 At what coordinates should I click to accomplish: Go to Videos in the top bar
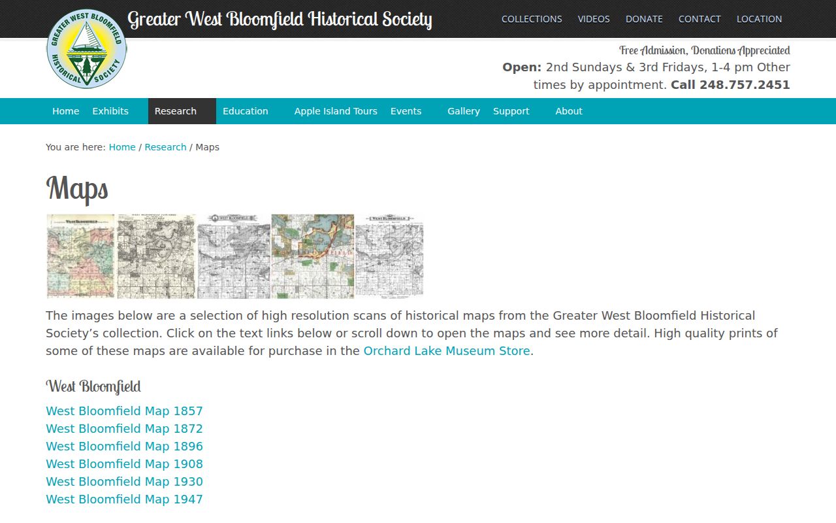coord(594,19)
